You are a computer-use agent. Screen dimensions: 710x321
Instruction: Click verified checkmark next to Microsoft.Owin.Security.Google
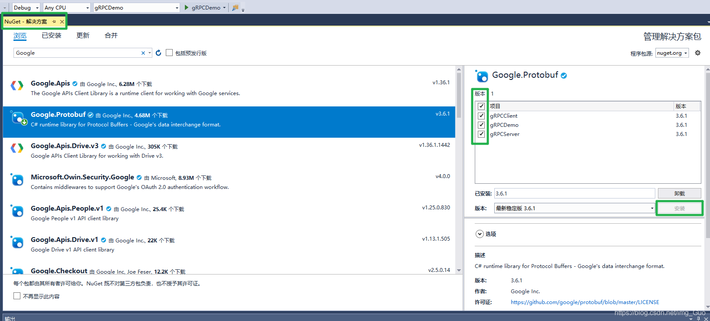(139, 178)
